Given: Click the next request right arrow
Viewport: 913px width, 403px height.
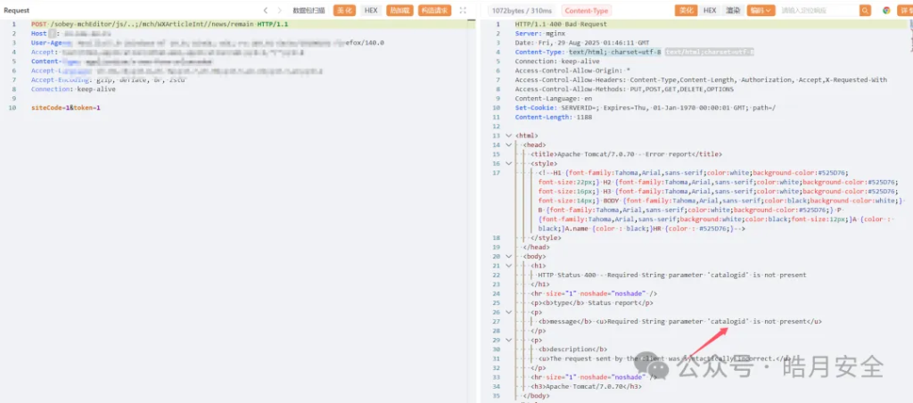Looking at the screenshot, I should point(281,11).
